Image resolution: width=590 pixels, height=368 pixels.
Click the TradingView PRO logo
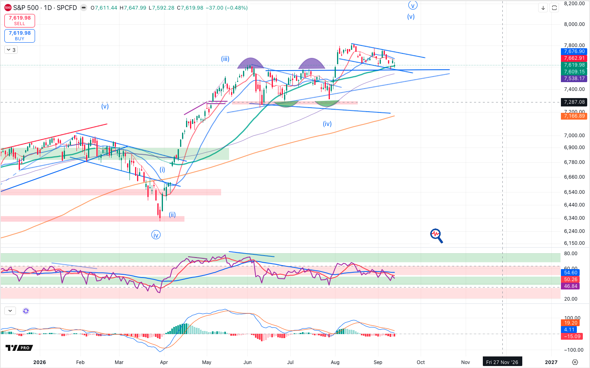[x=19, y=348]
